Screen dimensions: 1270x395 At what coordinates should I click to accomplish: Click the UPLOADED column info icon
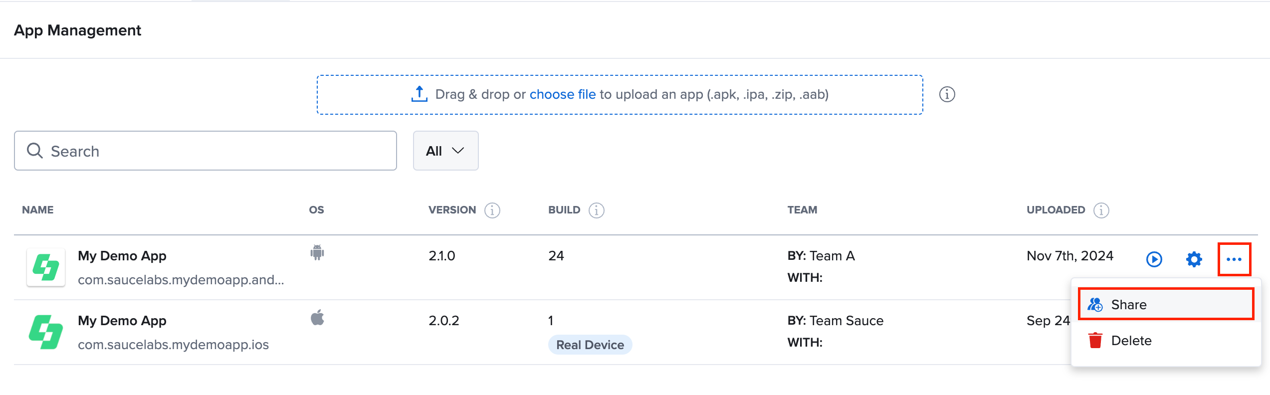point(1101,210)
